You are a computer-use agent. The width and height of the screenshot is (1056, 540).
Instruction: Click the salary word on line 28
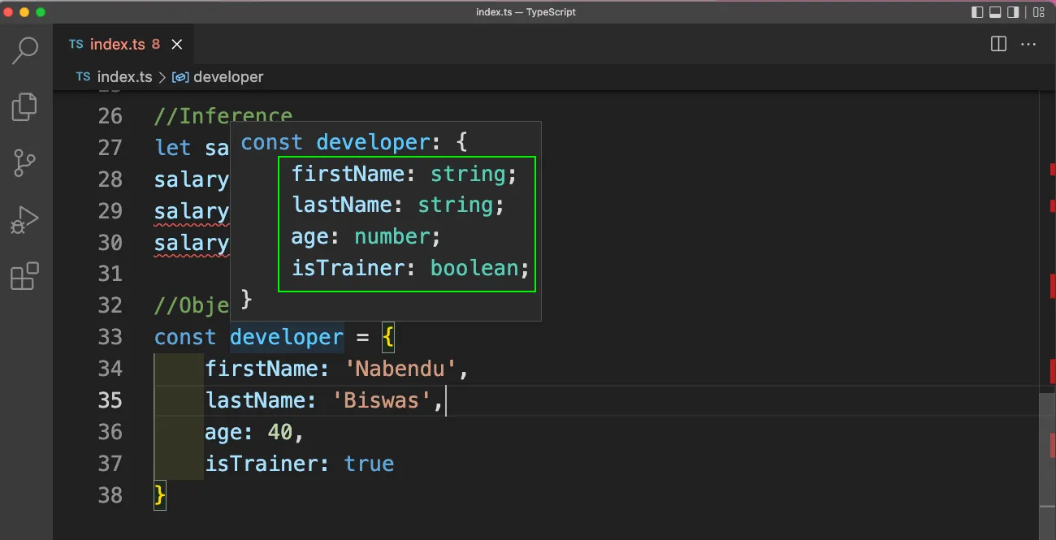192,179
